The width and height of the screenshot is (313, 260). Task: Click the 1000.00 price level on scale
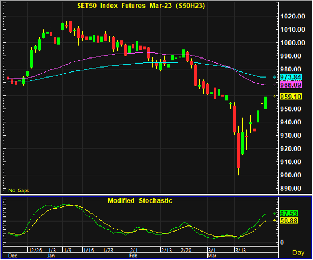(293, 43)
